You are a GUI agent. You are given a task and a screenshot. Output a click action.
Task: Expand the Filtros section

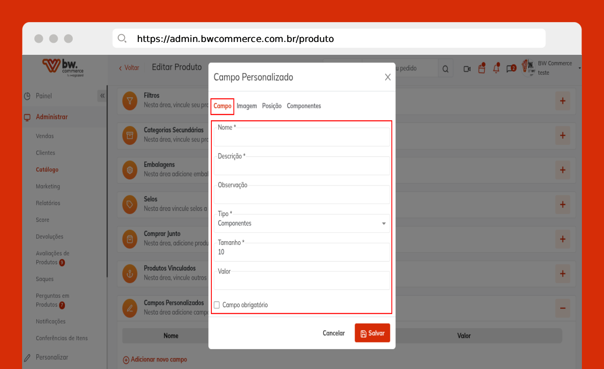562,101
